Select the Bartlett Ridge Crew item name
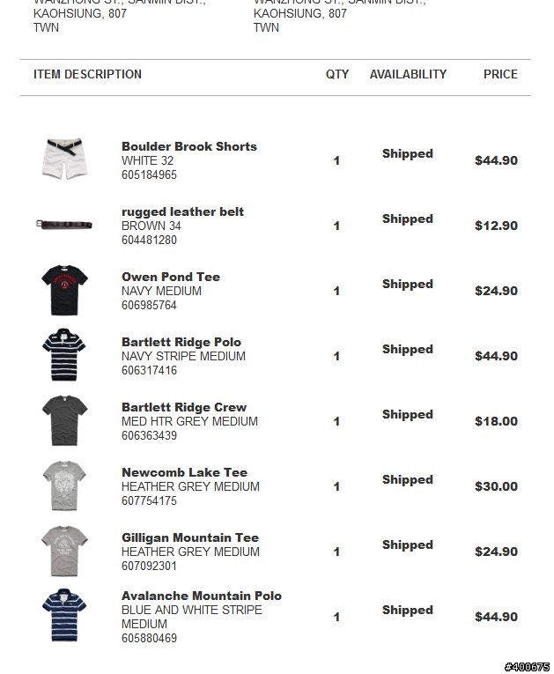Image resolution: width=554 pixels, height=674 pixels. coord(184,407)
